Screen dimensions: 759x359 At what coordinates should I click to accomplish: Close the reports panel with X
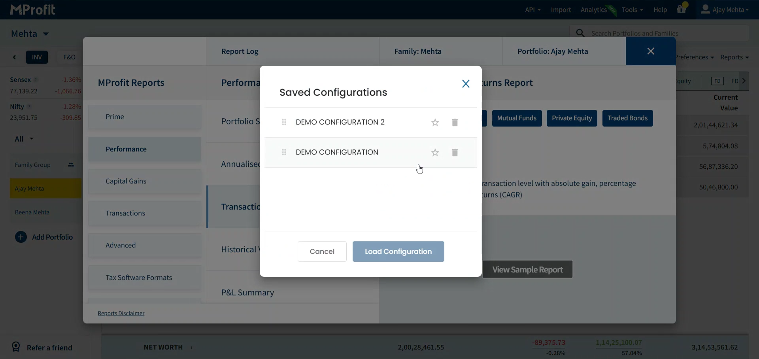651,51
